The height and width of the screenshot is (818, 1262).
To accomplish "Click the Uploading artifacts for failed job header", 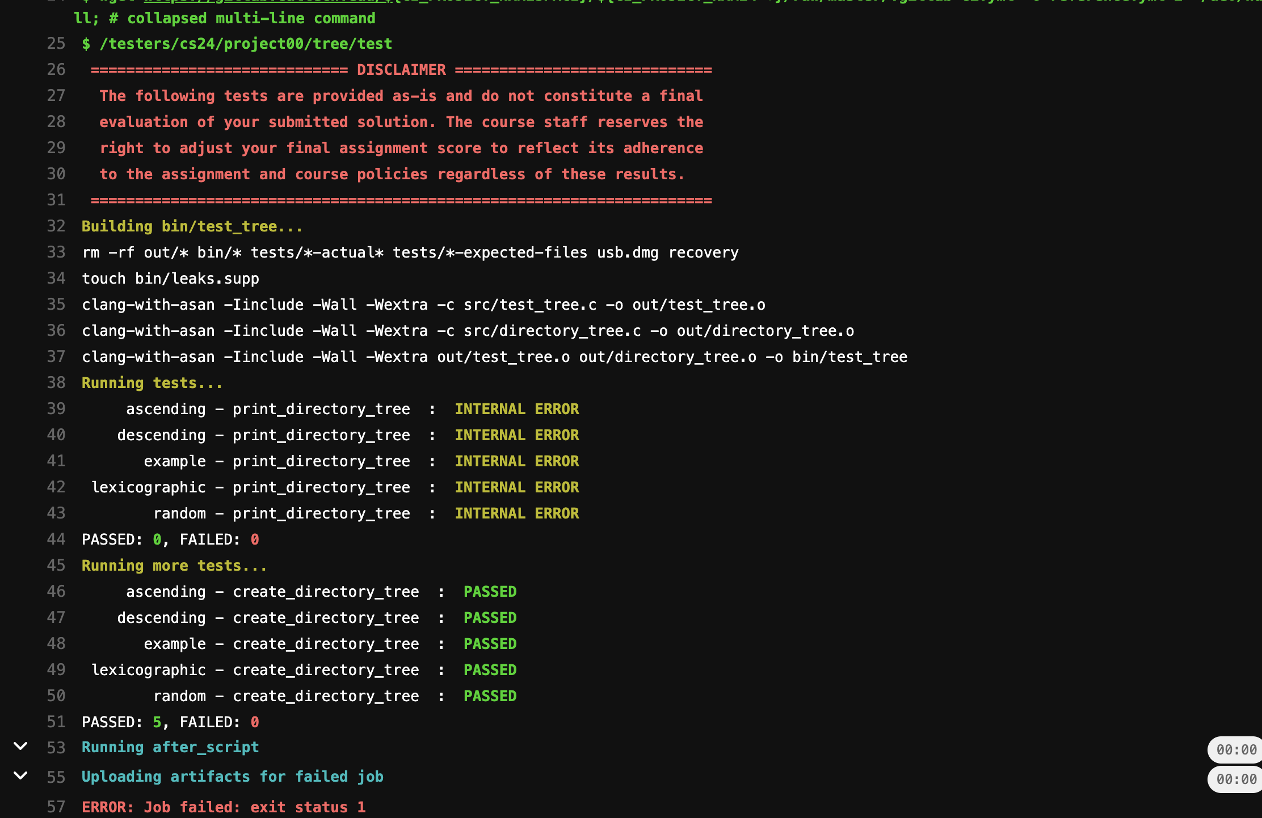I will pyautogui.click(x=233, y=777).
